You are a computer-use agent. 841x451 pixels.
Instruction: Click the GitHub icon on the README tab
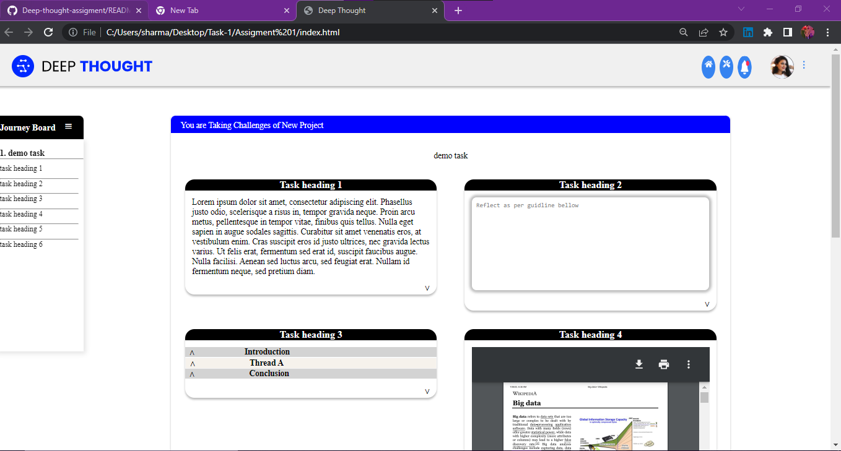[x=12, y=10]
